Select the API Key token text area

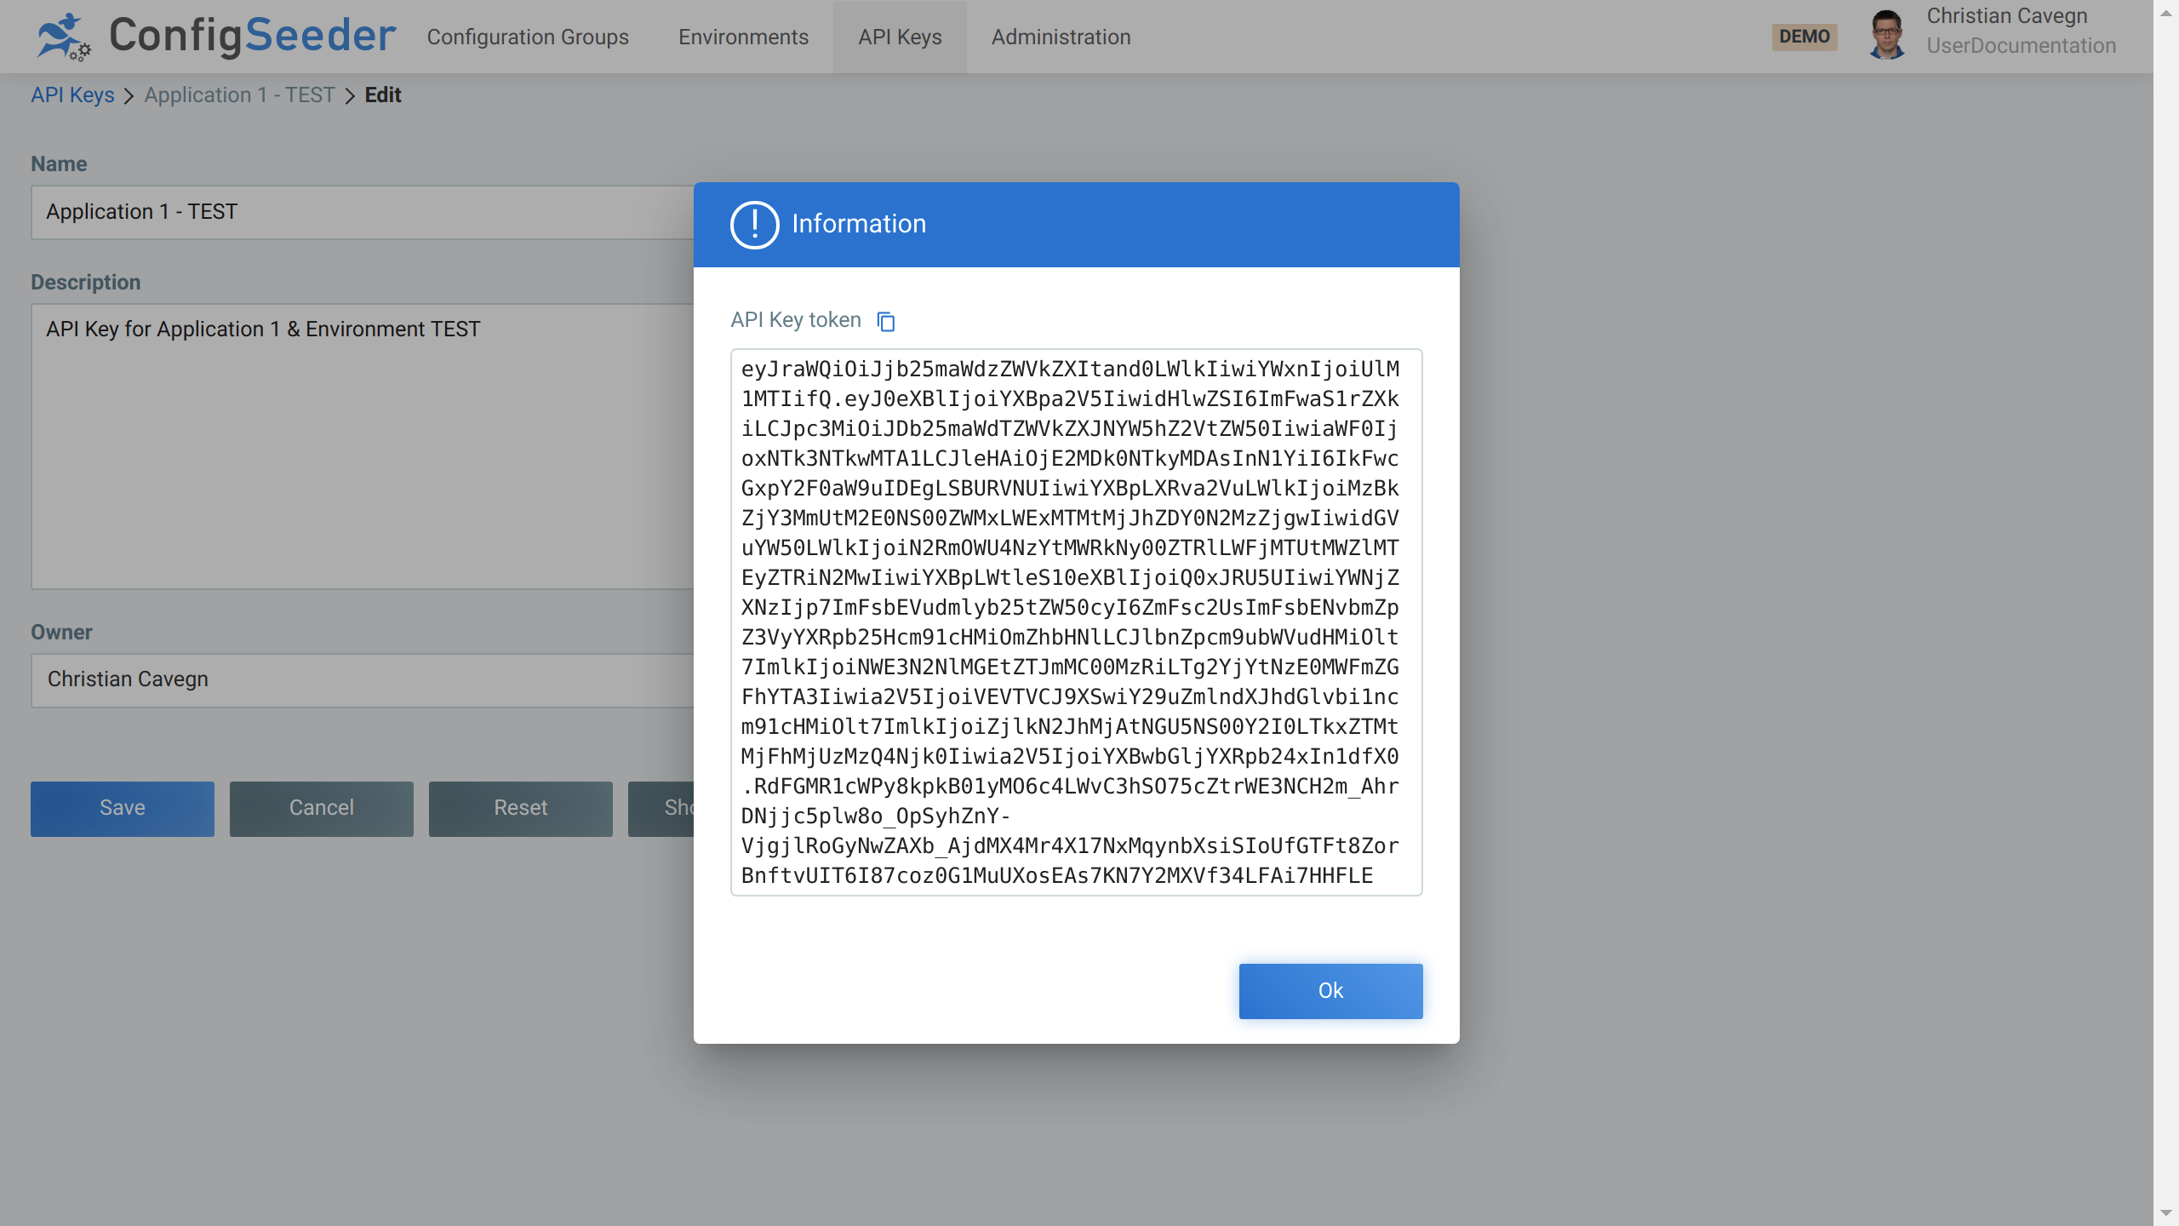coord(1076,622)
